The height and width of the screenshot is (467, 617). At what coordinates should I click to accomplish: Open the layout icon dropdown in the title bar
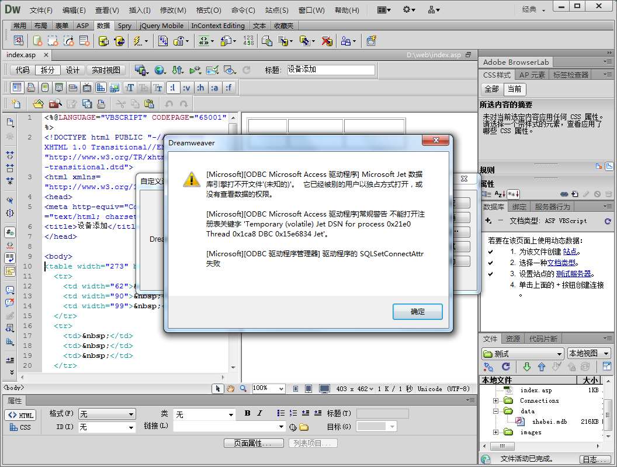(384, 10)
